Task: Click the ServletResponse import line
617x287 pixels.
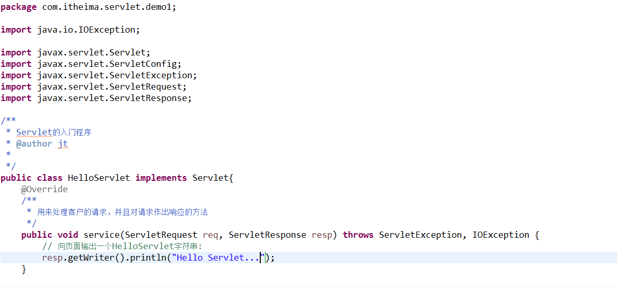Action: tap(96, 98)
